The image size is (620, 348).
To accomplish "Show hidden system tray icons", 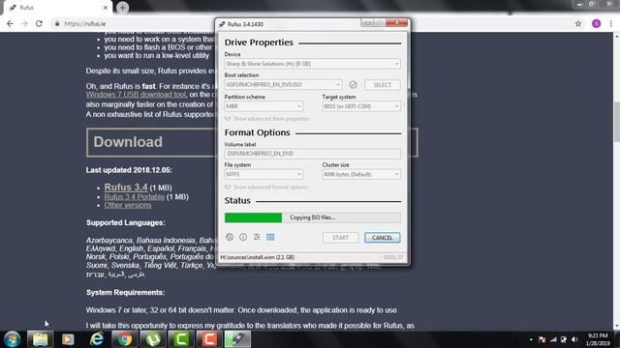I will click(x=531, y=339).
